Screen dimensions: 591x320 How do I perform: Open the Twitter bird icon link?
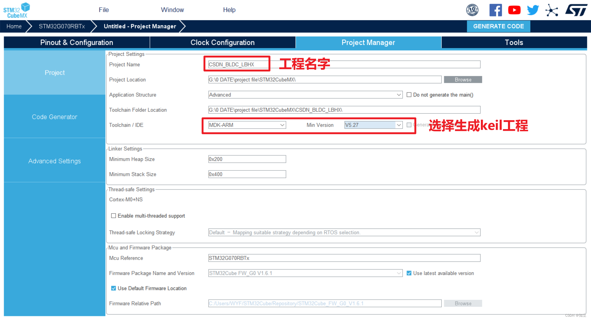[x=533, y=10]
